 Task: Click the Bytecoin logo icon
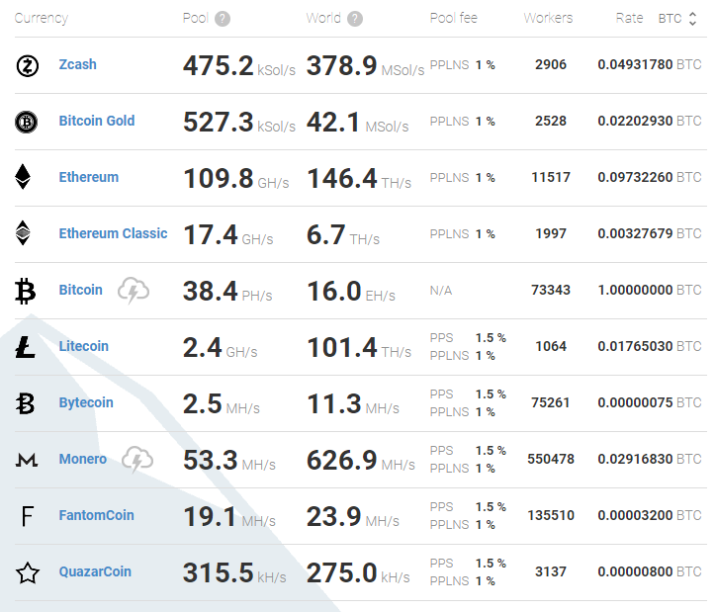(25, 403)
